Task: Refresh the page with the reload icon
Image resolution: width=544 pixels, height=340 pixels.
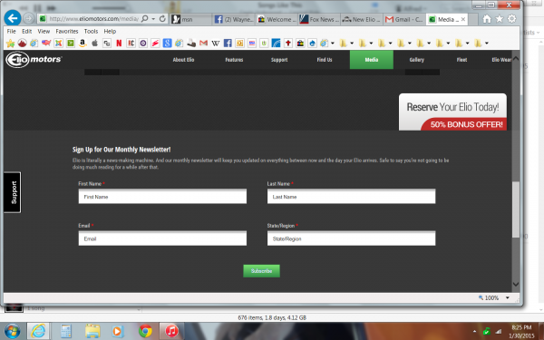Action: pyautogui.click(x=162, y=19)
